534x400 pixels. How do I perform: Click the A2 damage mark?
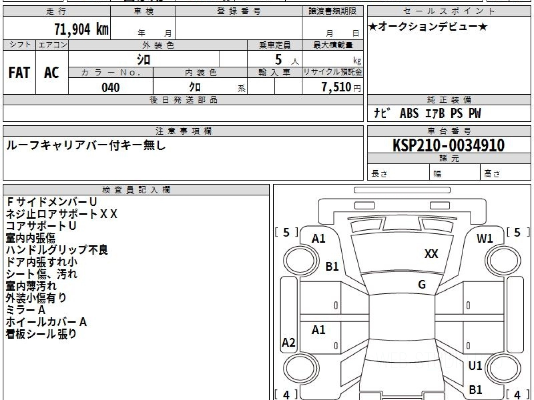coord(289,343)
